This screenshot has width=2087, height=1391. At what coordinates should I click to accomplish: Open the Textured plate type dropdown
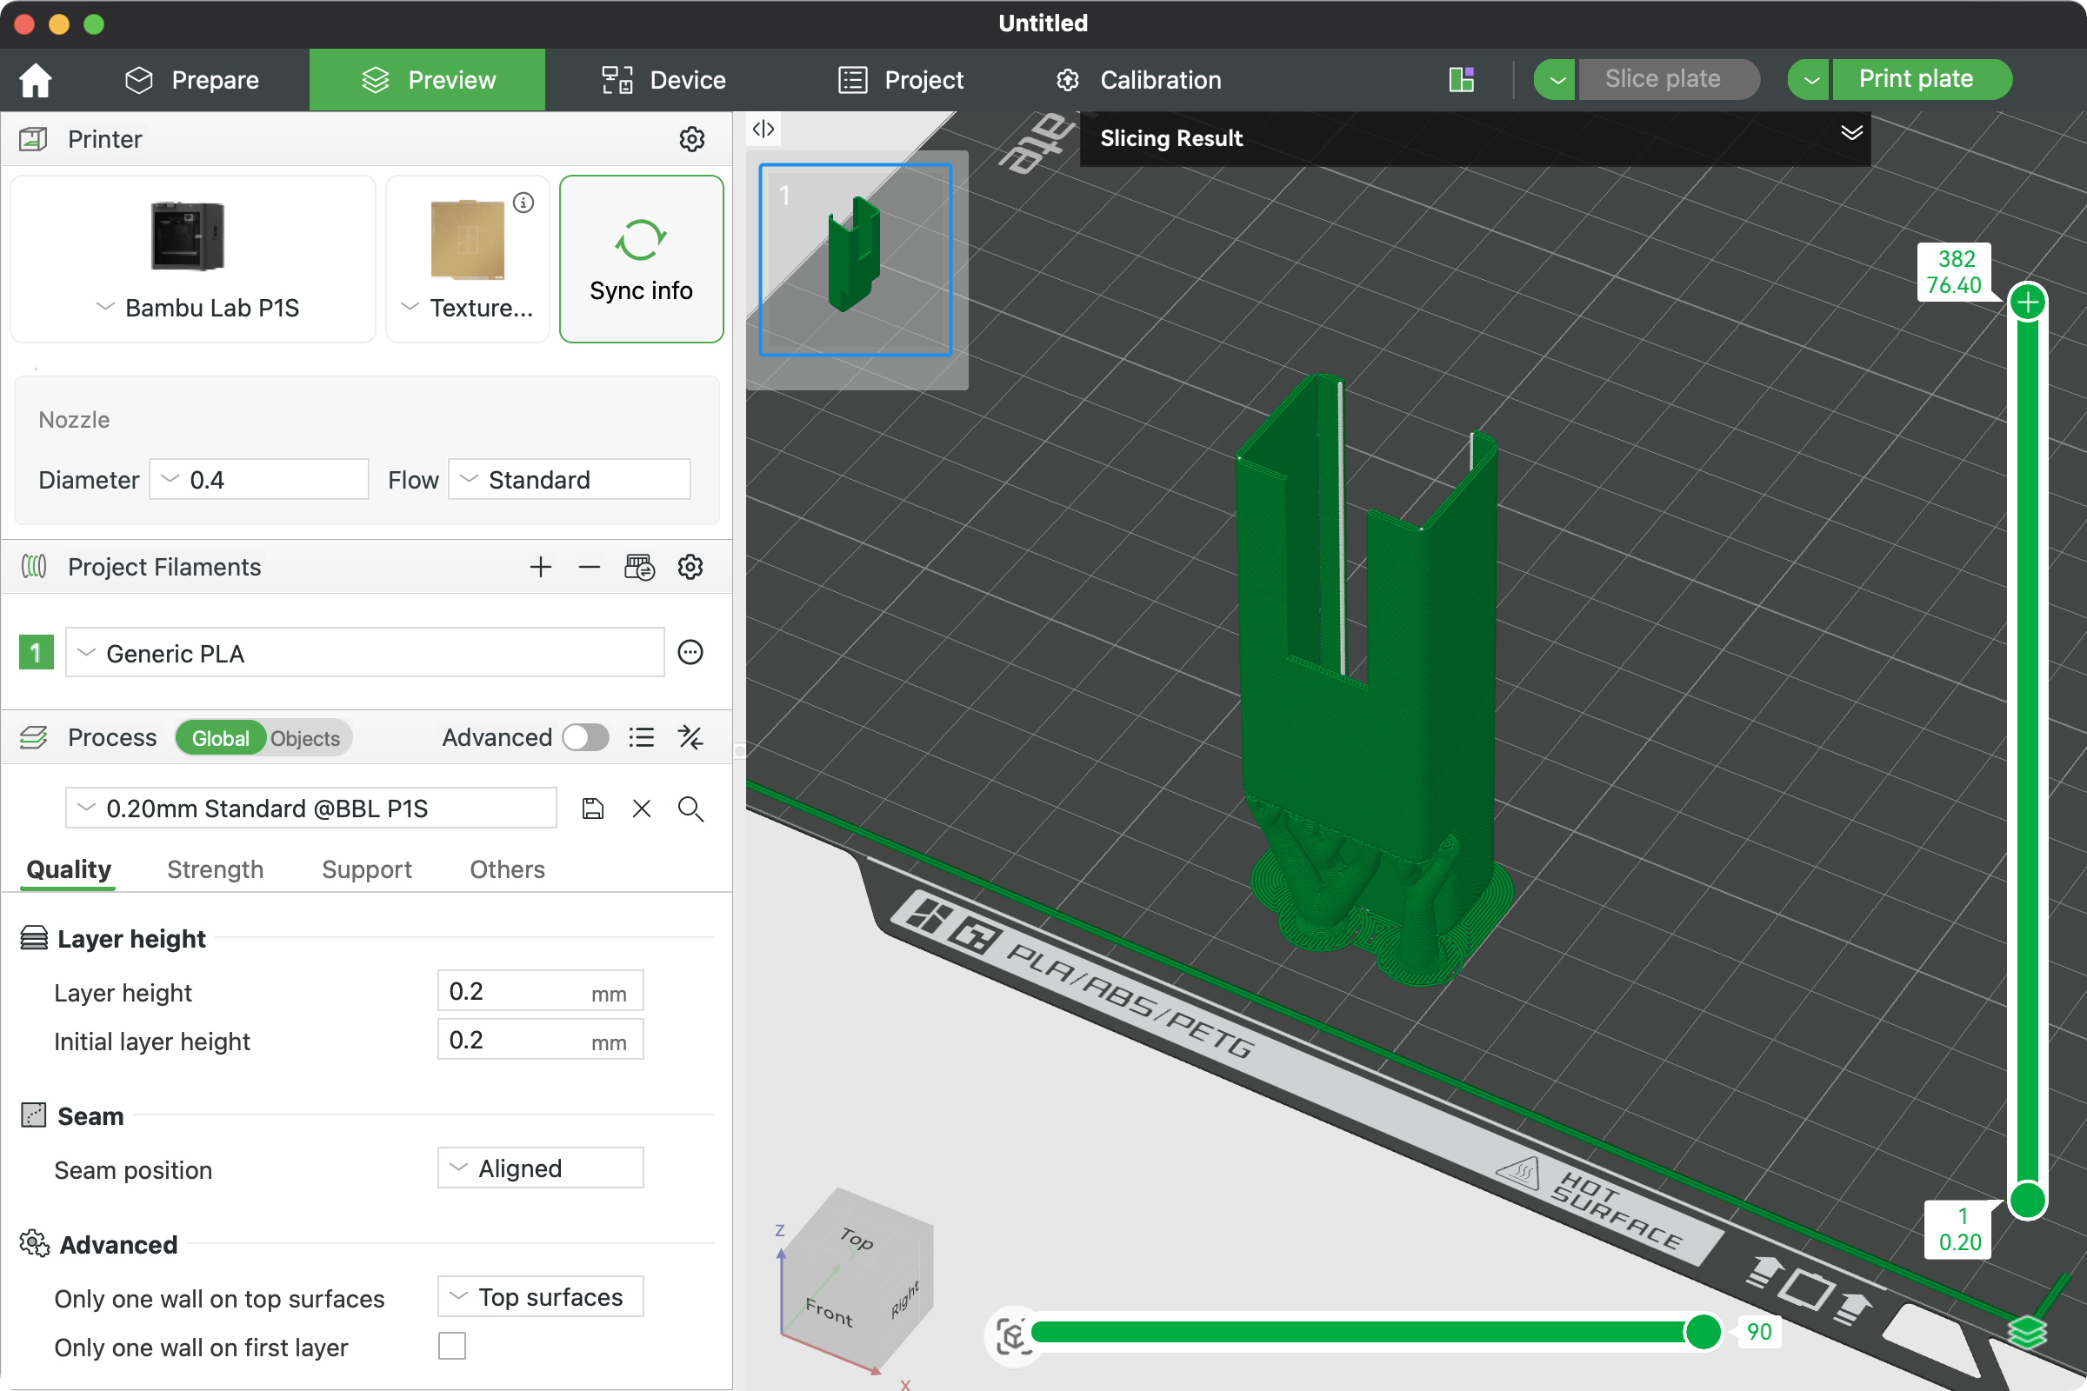[x=468, y=308]
